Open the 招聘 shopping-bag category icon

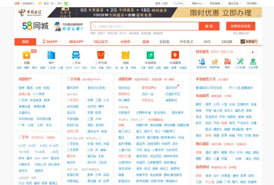coord(27,55)
